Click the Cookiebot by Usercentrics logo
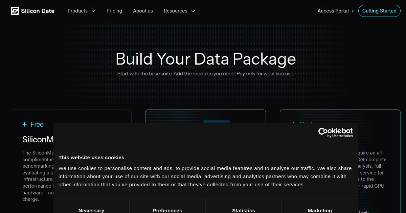The width and height of the screenshot is (406, 213). [x=335, y=133]
